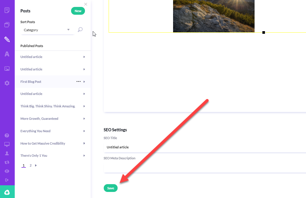Click the logout exit icon
This screenshot has height=198, width=306.
(x=7, y=180)
